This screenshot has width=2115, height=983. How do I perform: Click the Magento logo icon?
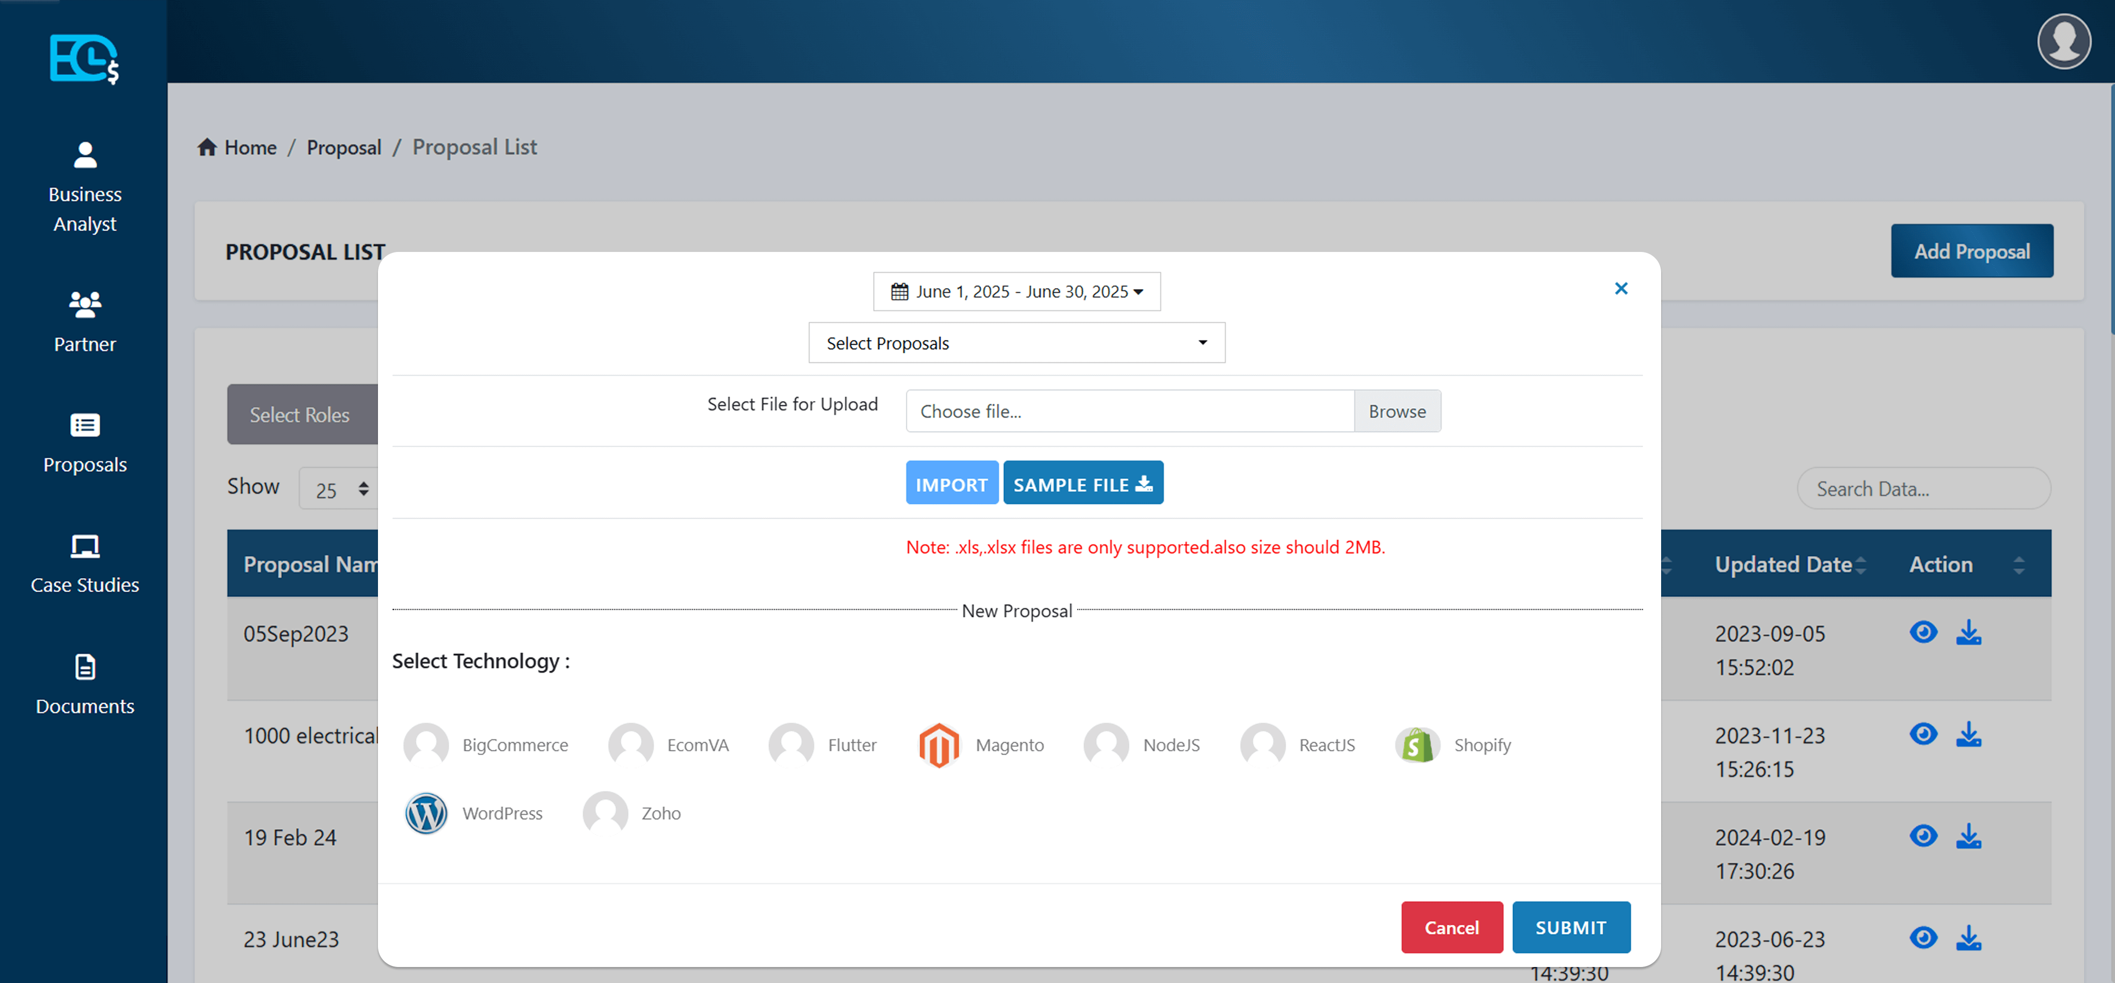[938, 745]
